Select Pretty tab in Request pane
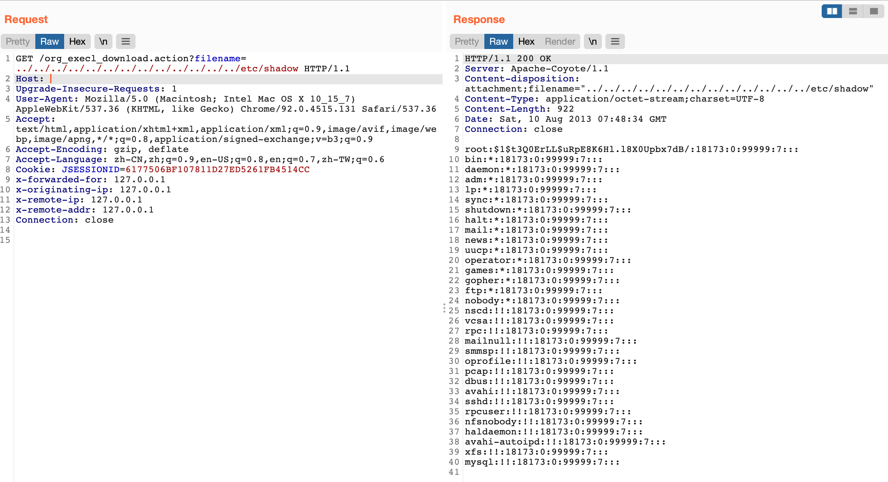 18,41
